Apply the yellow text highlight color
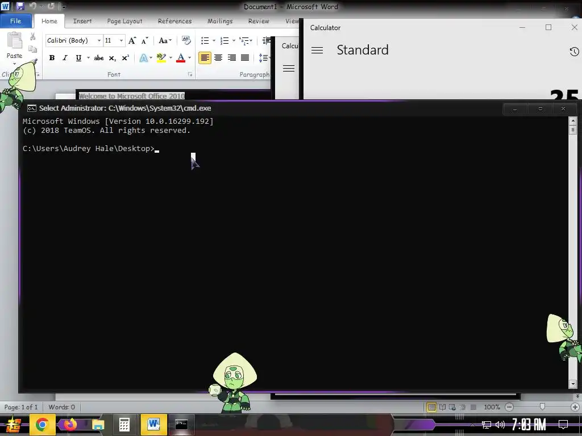Screen dimensions: 582x436 pos(161,58)
